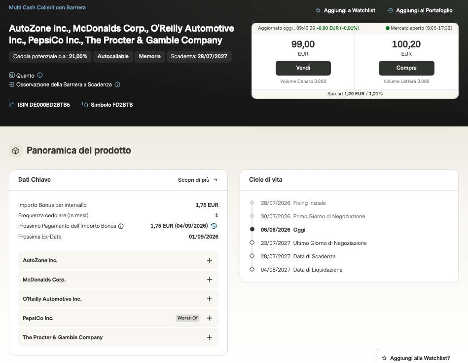Click the Fixing Iniziale timeline marker
This screenshot has width=468, height=363.
[x=252, y=202]
